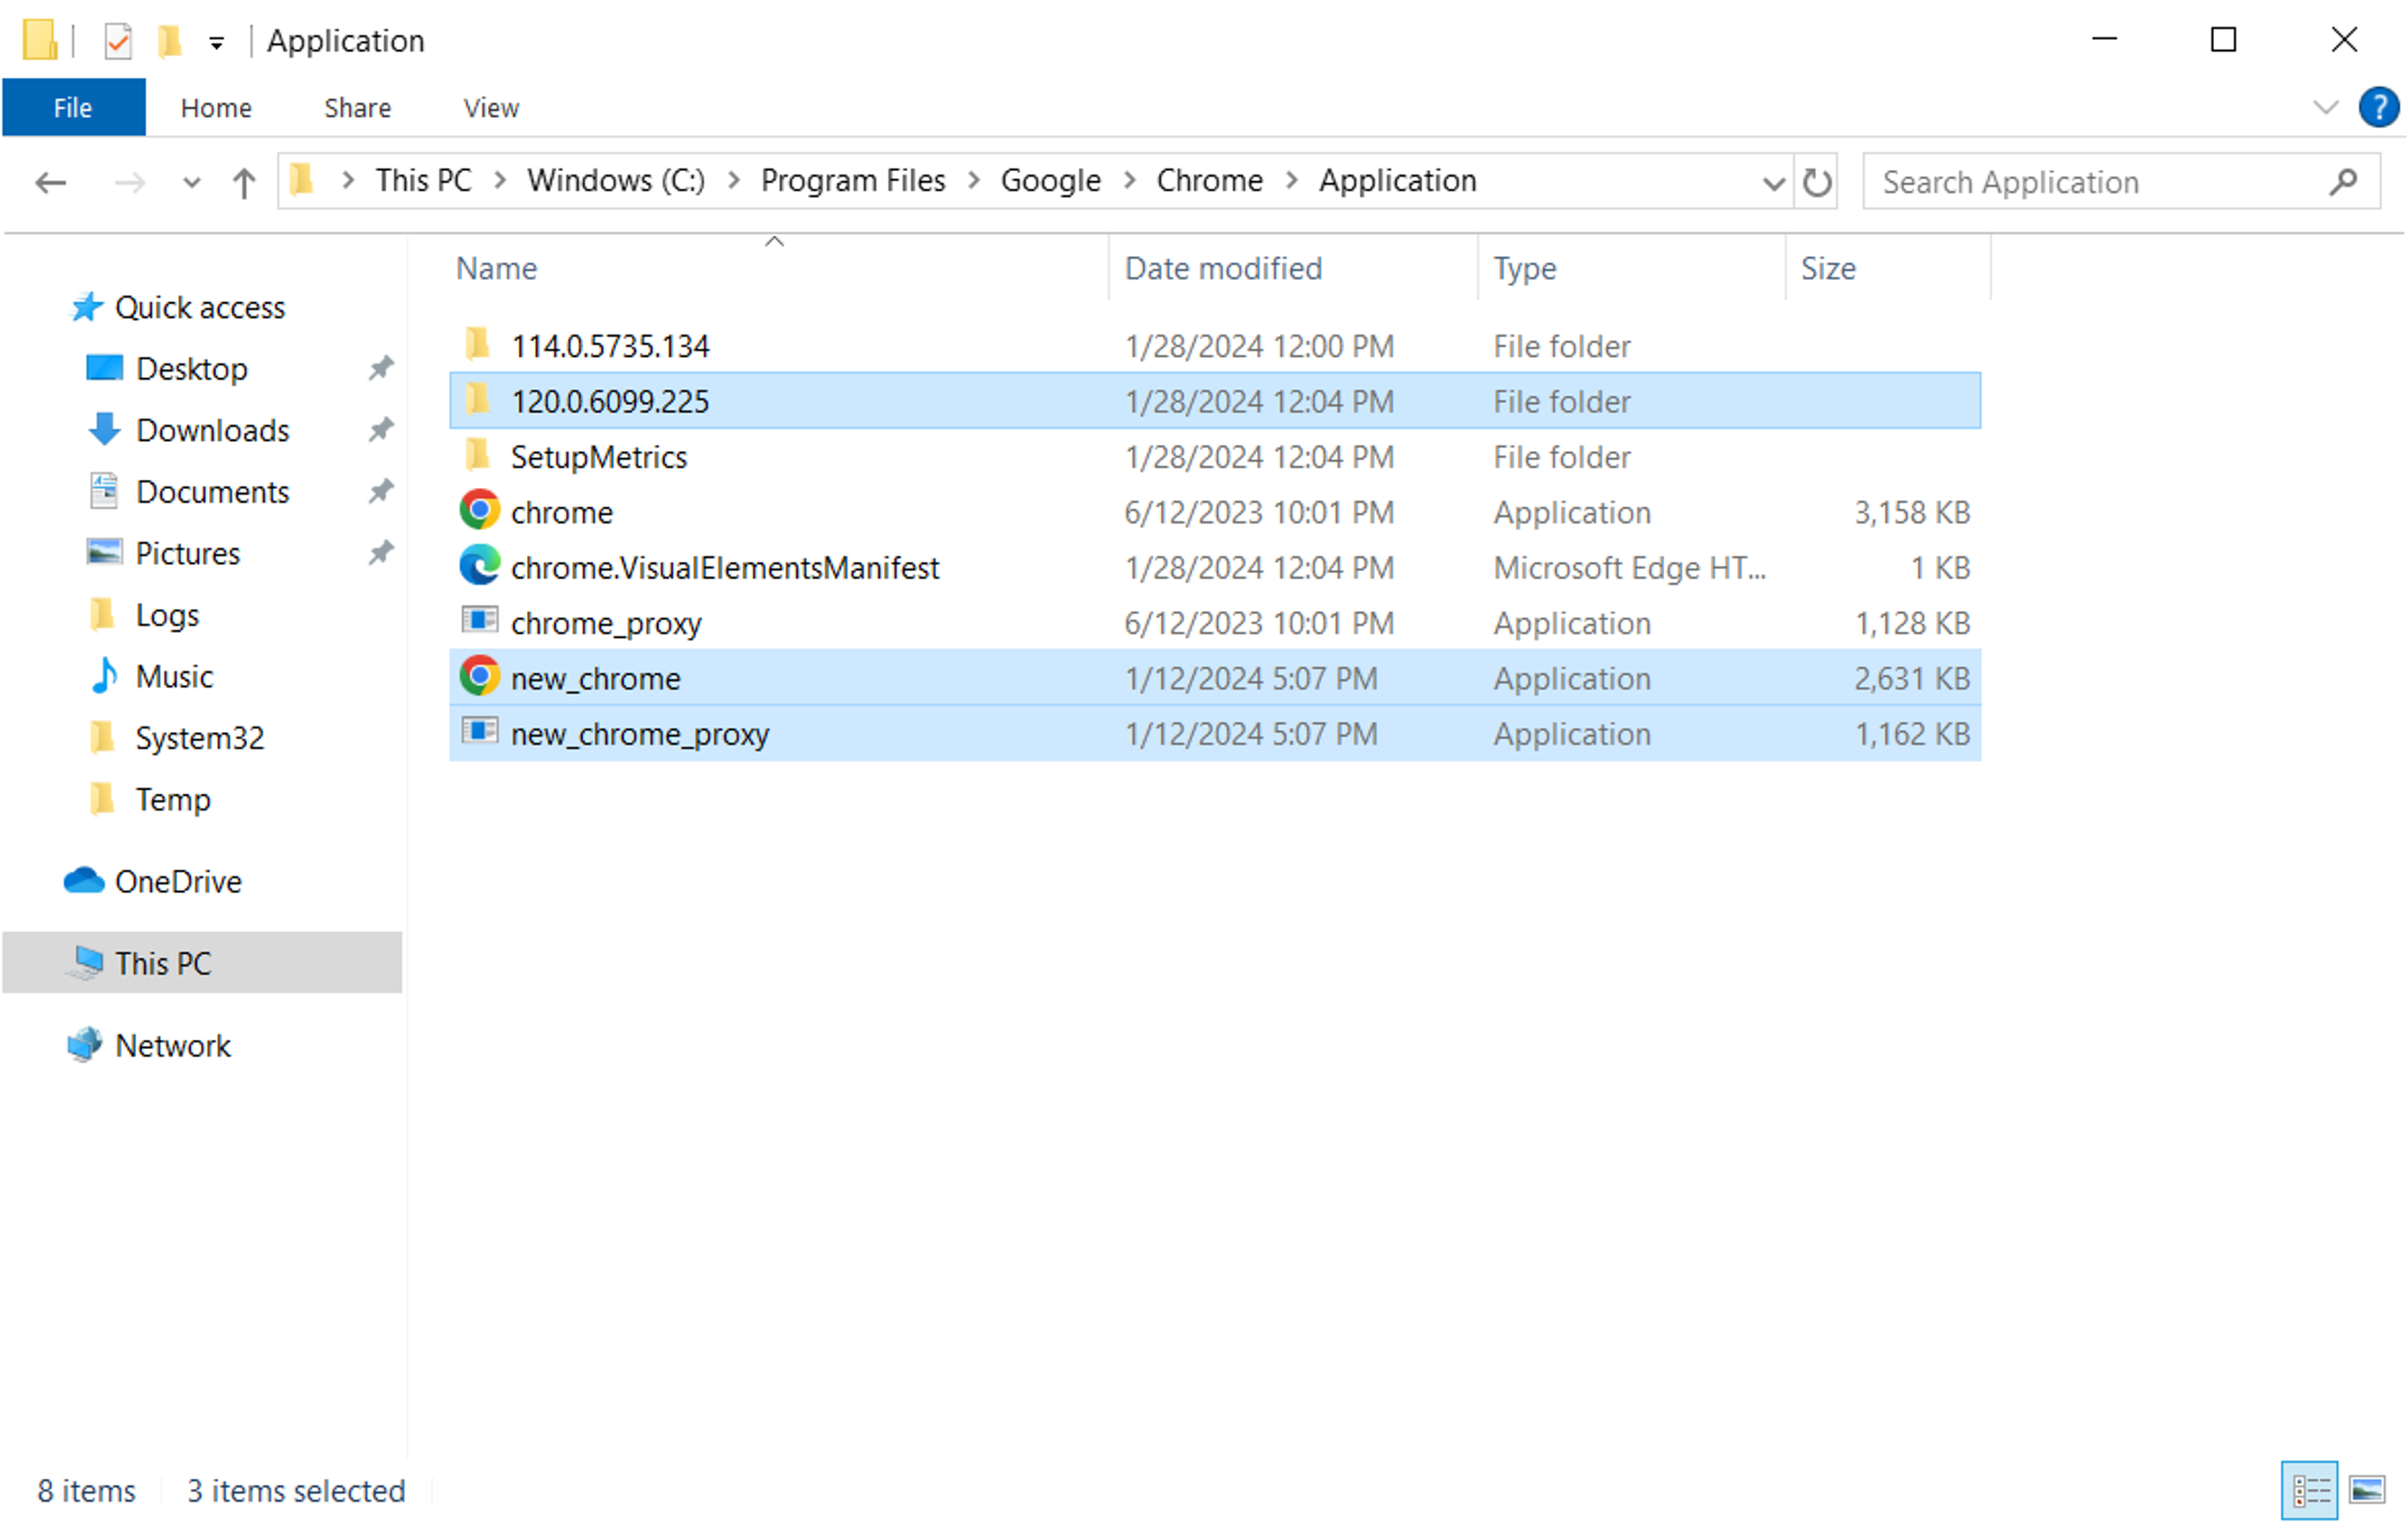
Task: Expand the chevron after Windows (C:) breadcrumb
Action: [x=733, y=181]
